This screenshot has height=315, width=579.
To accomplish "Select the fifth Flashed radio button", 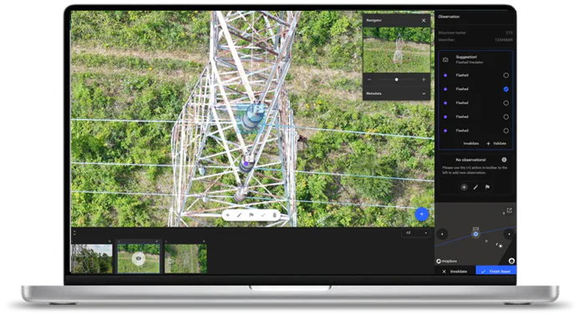I will click(505, 130).
